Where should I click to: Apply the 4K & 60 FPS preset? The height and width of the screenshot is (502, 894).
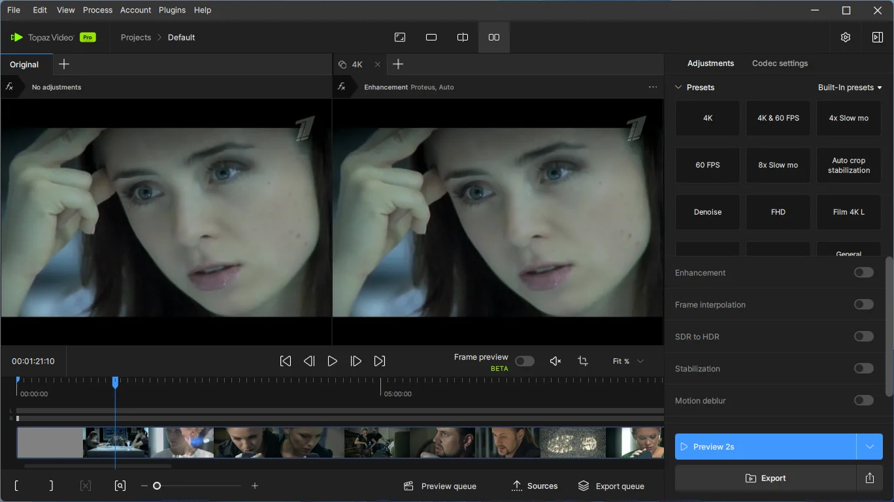[778, 118]
